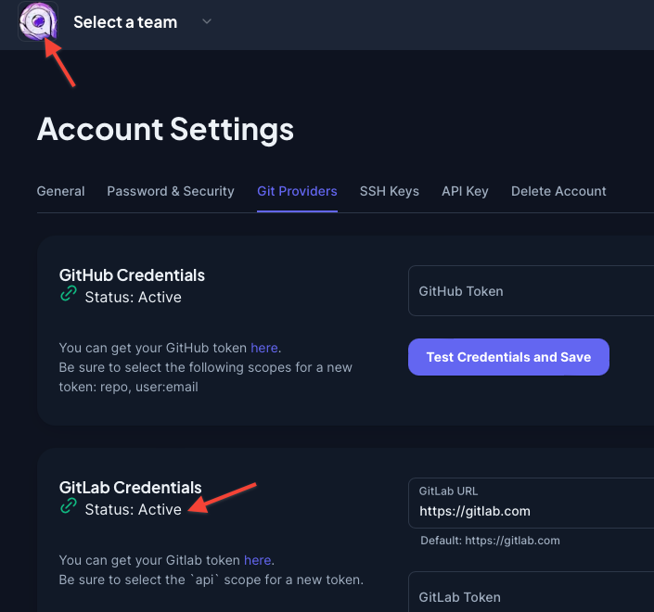Click the GitLab active link status icon
Viewport: 654px width, 612px height.
68,507
